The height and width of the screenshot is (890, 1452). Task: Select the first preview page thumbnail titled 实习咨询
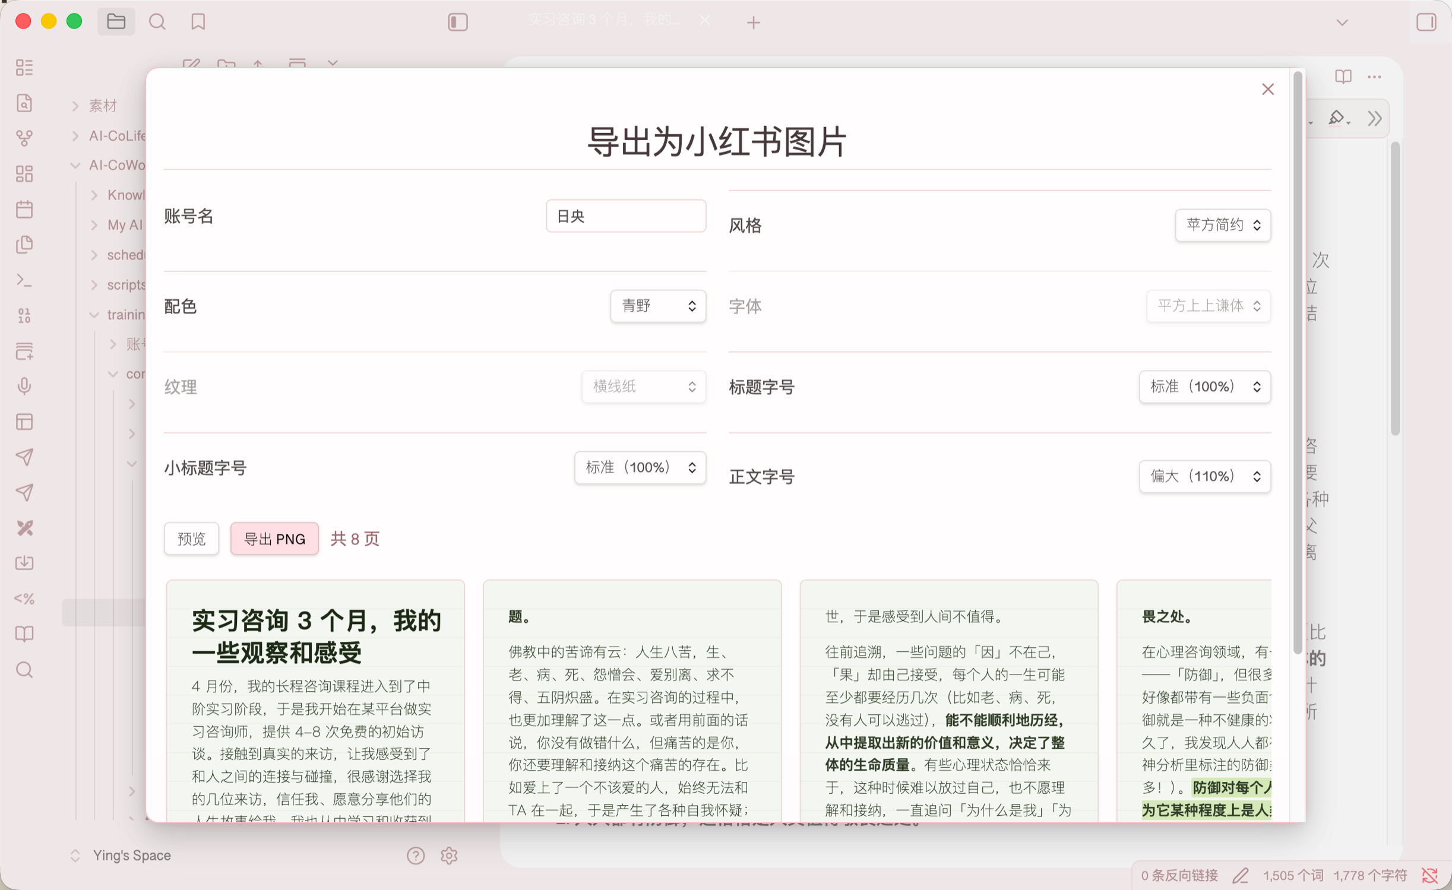(315, 701)
